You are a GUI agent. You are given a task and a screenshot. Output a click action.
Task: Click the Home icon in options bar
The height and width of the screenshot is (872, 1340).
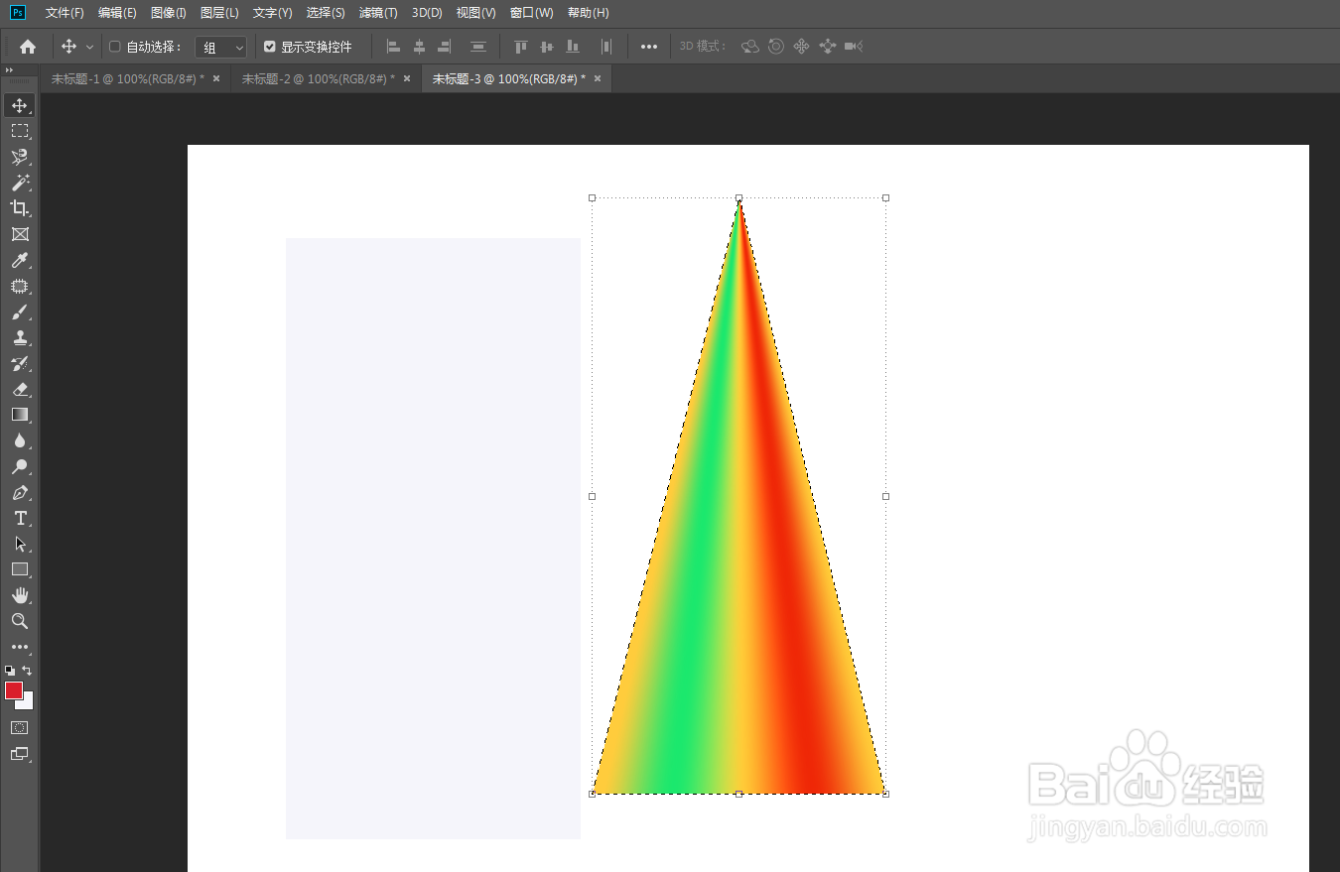[28, 47]
